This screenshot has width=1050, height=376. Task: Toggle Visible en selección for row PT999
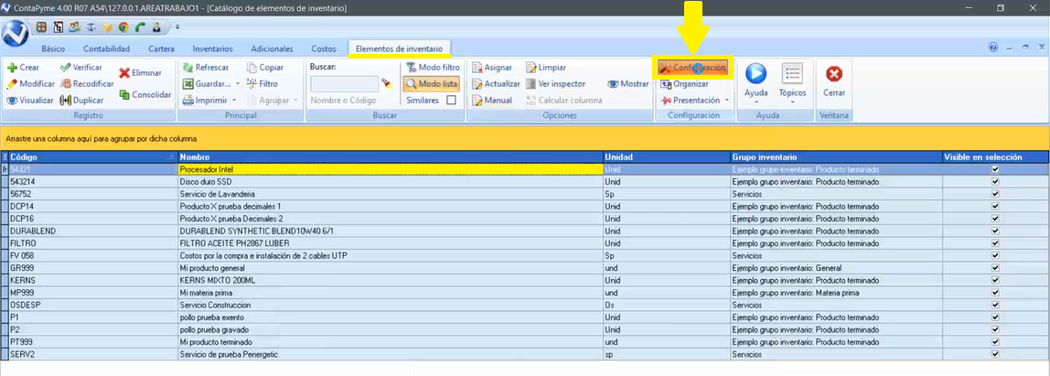[995, 342]
